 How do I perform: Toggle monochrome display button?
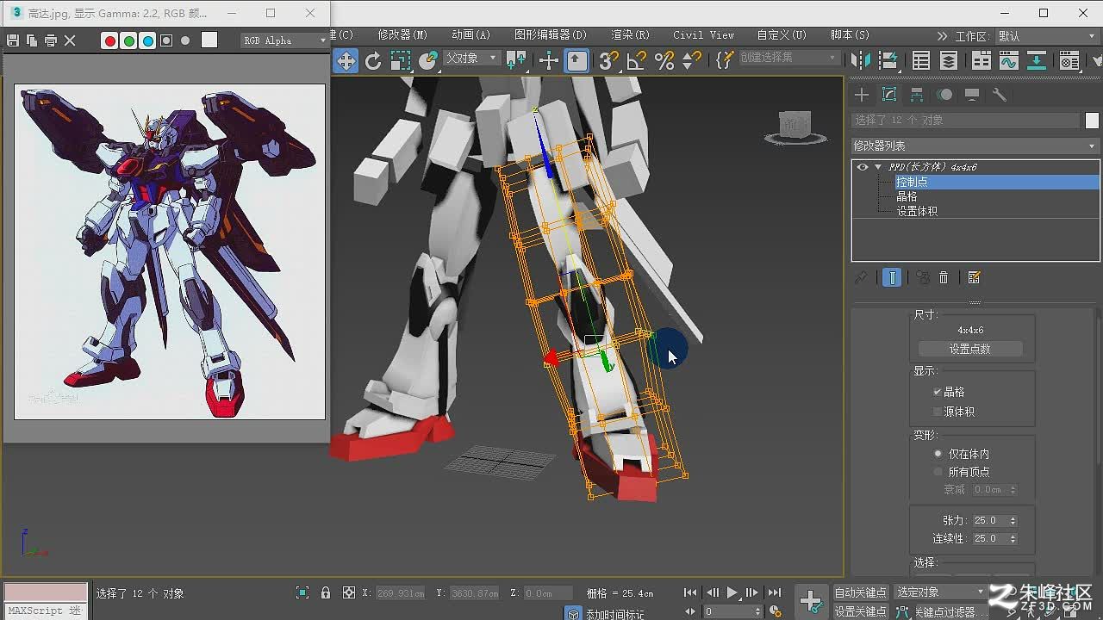(x=185, y=40)
